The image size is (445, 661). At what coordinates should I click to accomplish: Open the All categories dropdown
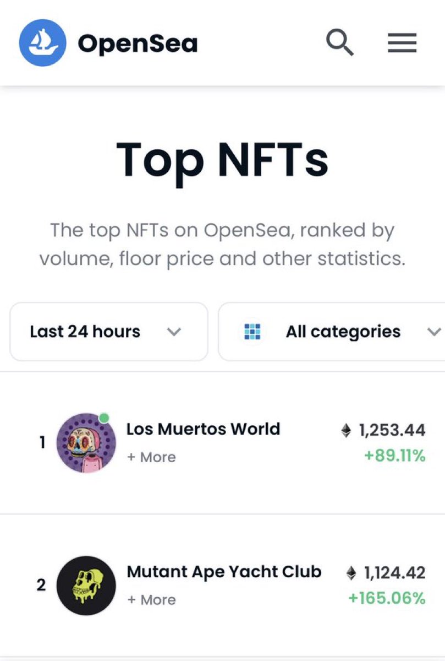332,332
